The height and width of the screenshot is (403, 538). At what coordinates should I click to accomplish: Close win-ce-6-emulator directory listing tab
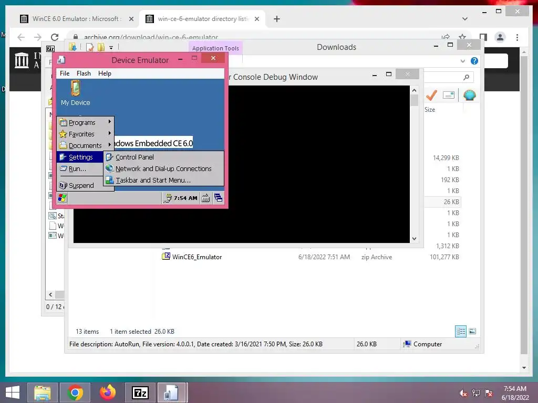click(x=256, y=19)
